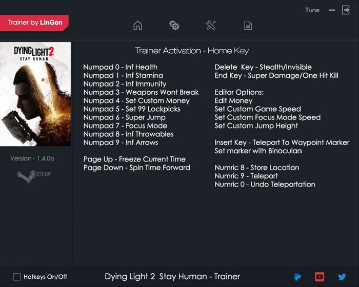Screen dimensions: 359x287
Task: Open the YouTube channel icon
Action: (320, 277)
